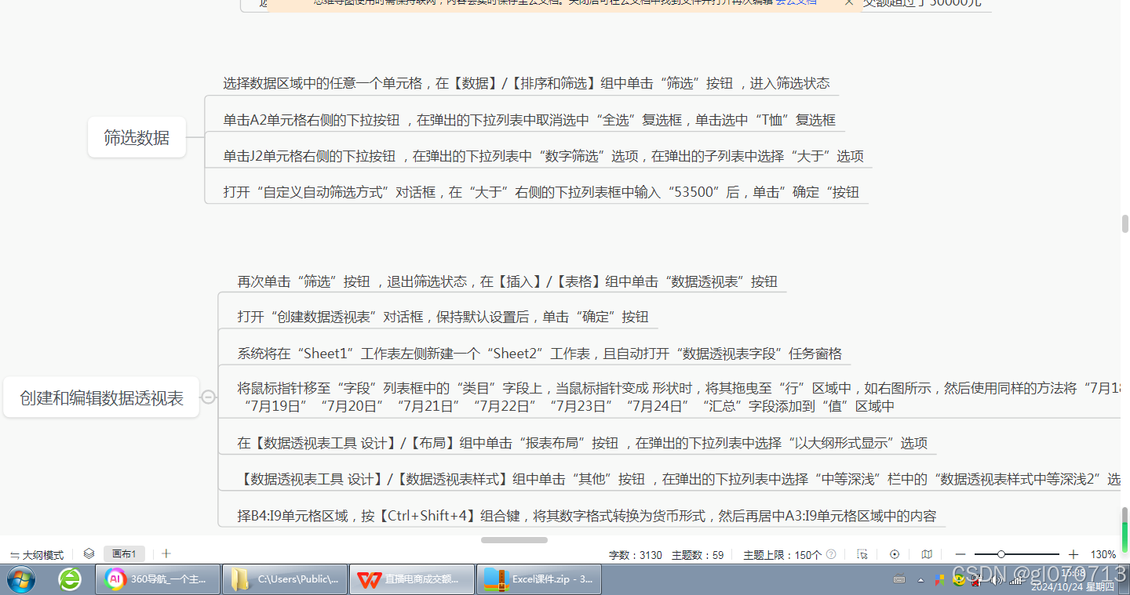
Task: Select subtopic starting 打开“创建数据透视表”对话框
Action: pyautogui.click(x=443, y=317)
